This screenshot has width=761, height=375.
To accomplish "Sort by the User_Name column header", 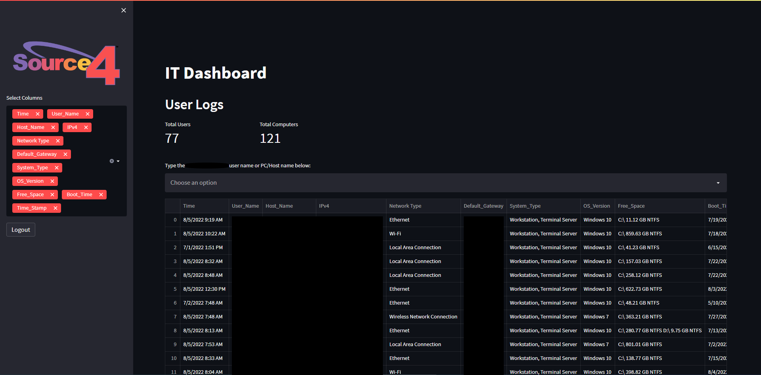I will 246,206.
